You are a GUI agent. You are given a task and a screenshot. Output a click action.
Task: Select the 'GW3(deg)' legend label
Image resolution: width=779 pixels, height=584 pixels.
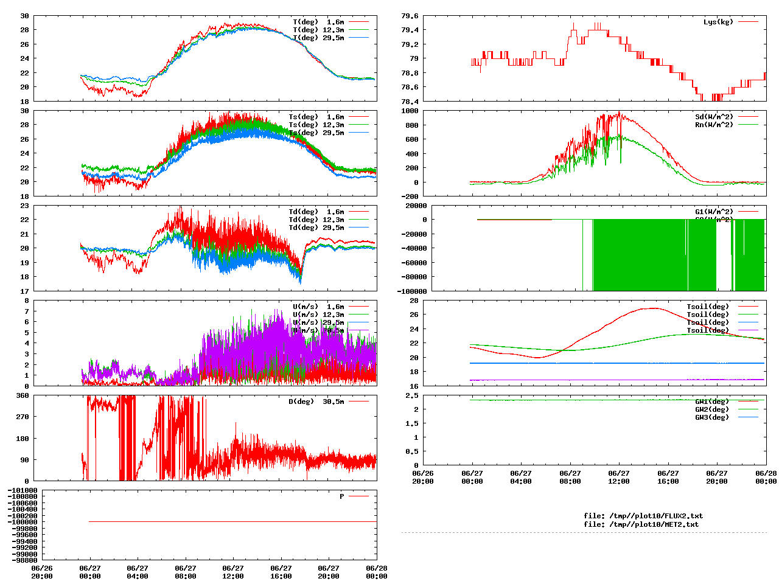click(712, 417)
